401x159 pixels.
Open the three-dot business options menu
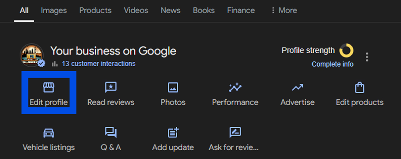[367, 57]
